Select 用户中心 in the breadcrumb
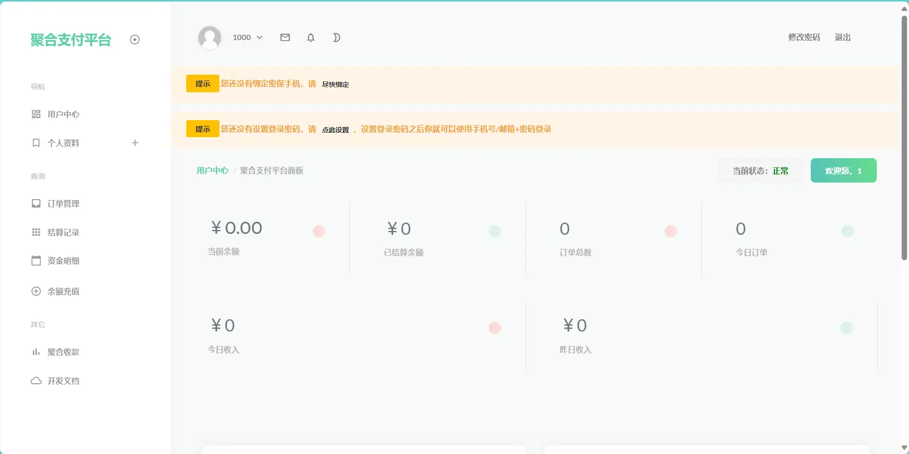 tap(212, 170)
